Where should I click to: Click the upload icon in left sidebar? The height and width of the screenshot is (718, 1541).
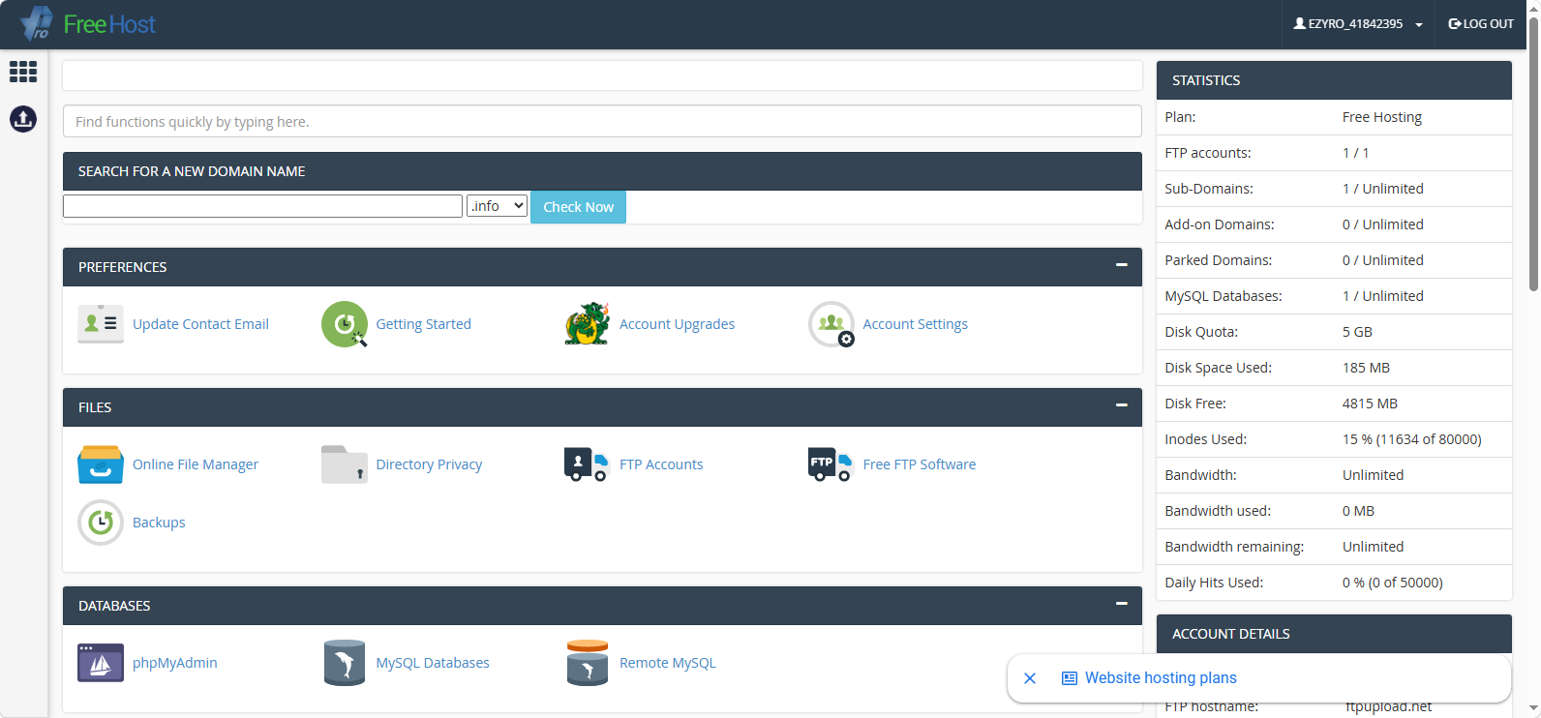pos(23,119)
